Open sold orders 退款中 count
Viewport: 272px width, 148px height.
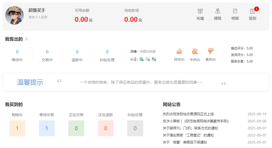(x=77, y=52)
